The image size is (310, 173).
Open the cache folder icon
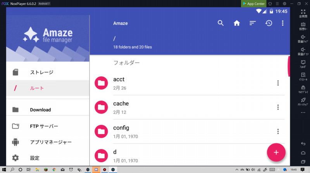pyautogui.click(x=101, y=107)
